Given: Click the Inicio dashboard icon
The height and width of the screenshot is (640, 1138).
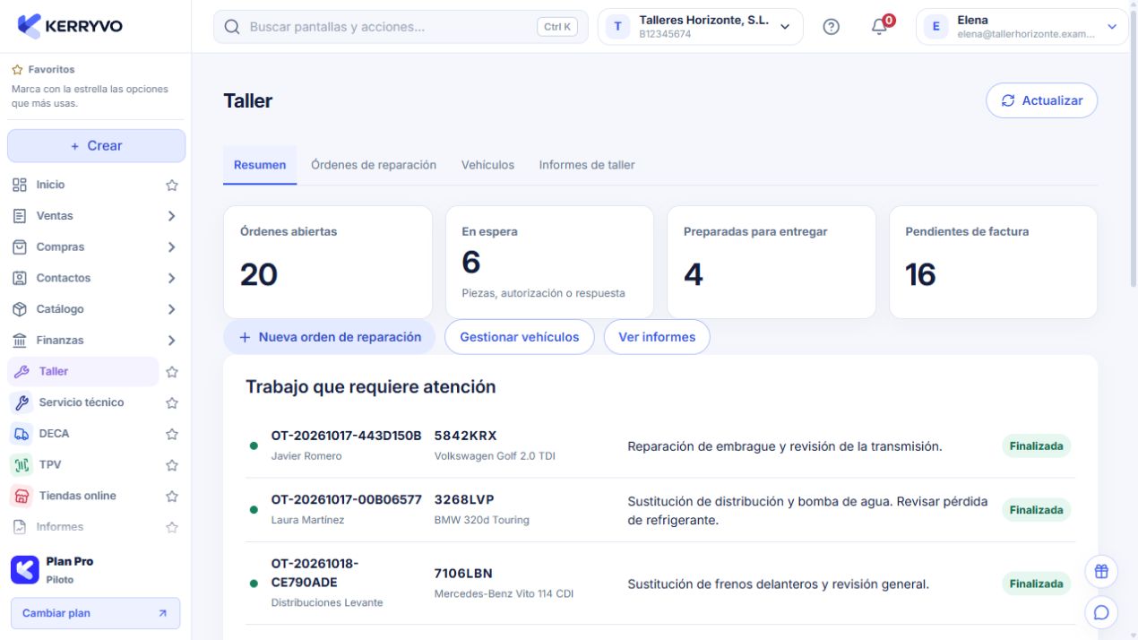Looking at the screenshot, I should point(20,185).
